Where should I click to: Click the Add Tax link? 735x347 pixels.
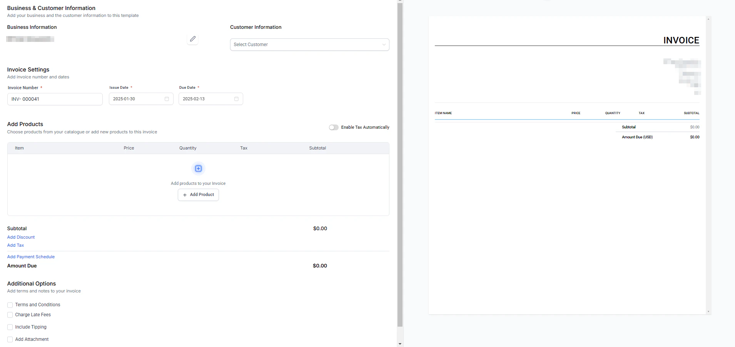point(15,245)
